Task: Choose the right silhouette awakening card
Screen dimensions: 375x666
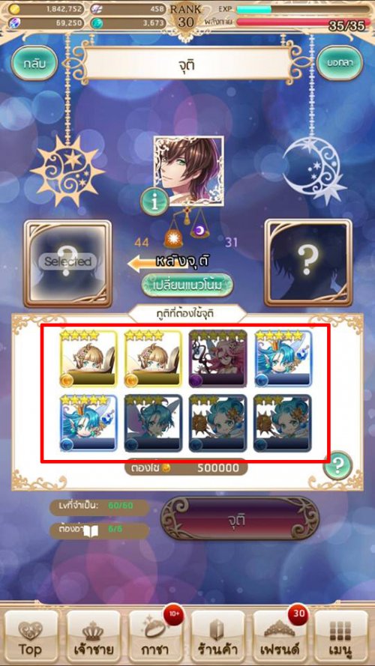Action: point(308,262)
